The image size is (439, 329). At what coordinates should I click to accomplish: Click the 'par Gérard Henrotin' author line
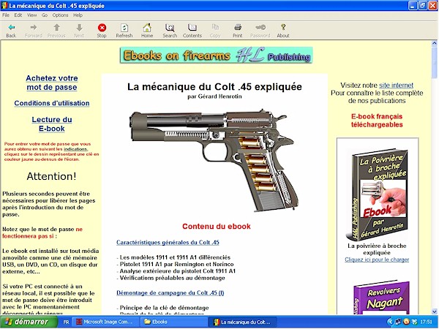click(214, 97)
